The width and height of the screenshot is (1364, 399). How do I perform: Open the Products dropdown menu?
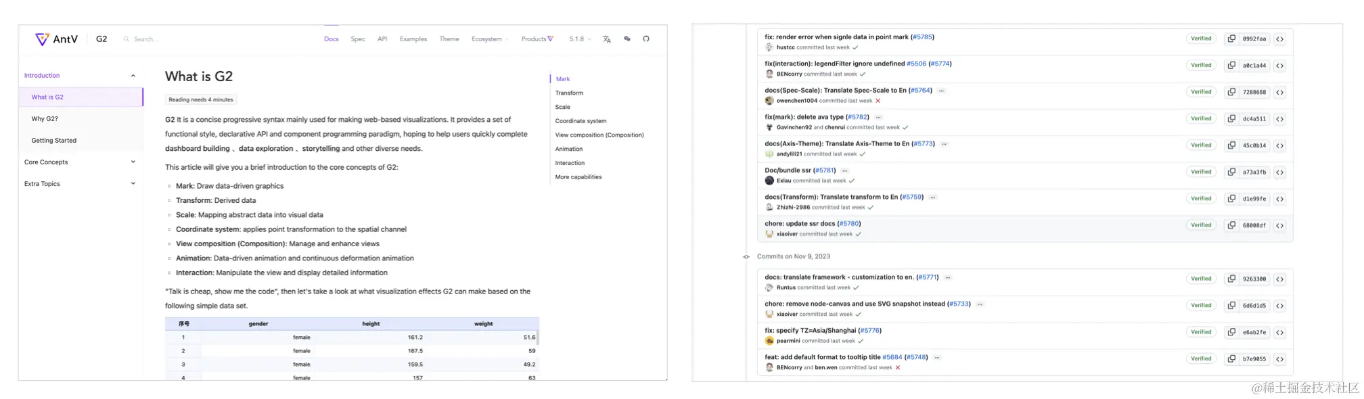(537, 39)
